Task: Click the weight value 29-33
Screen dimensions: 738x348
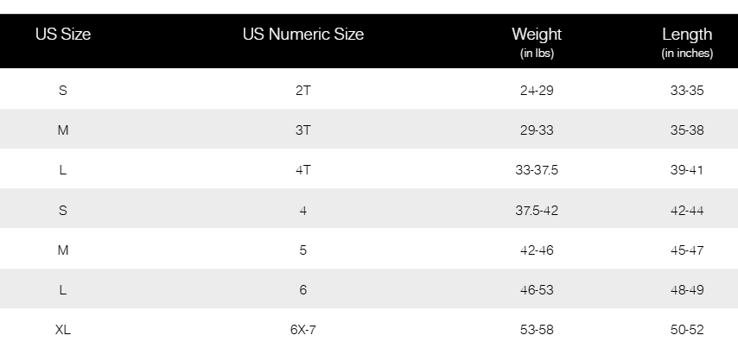Action: point(537,130)
